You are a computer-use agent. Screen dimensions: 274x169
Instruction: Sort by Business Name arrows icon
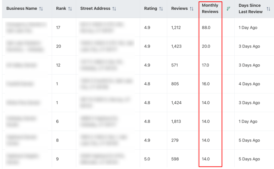(x=41, y=9)
